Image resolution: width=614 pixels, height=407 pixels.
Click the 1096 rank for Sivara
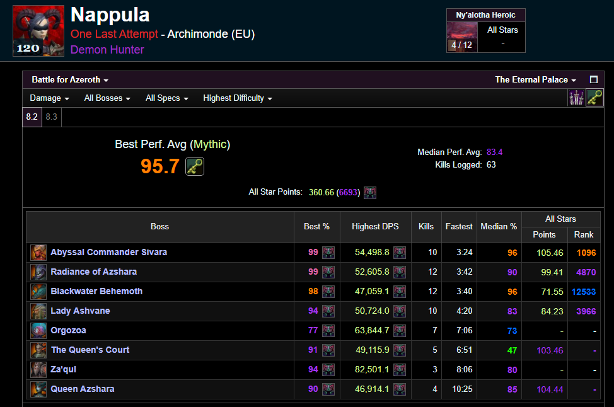(586, 253)
